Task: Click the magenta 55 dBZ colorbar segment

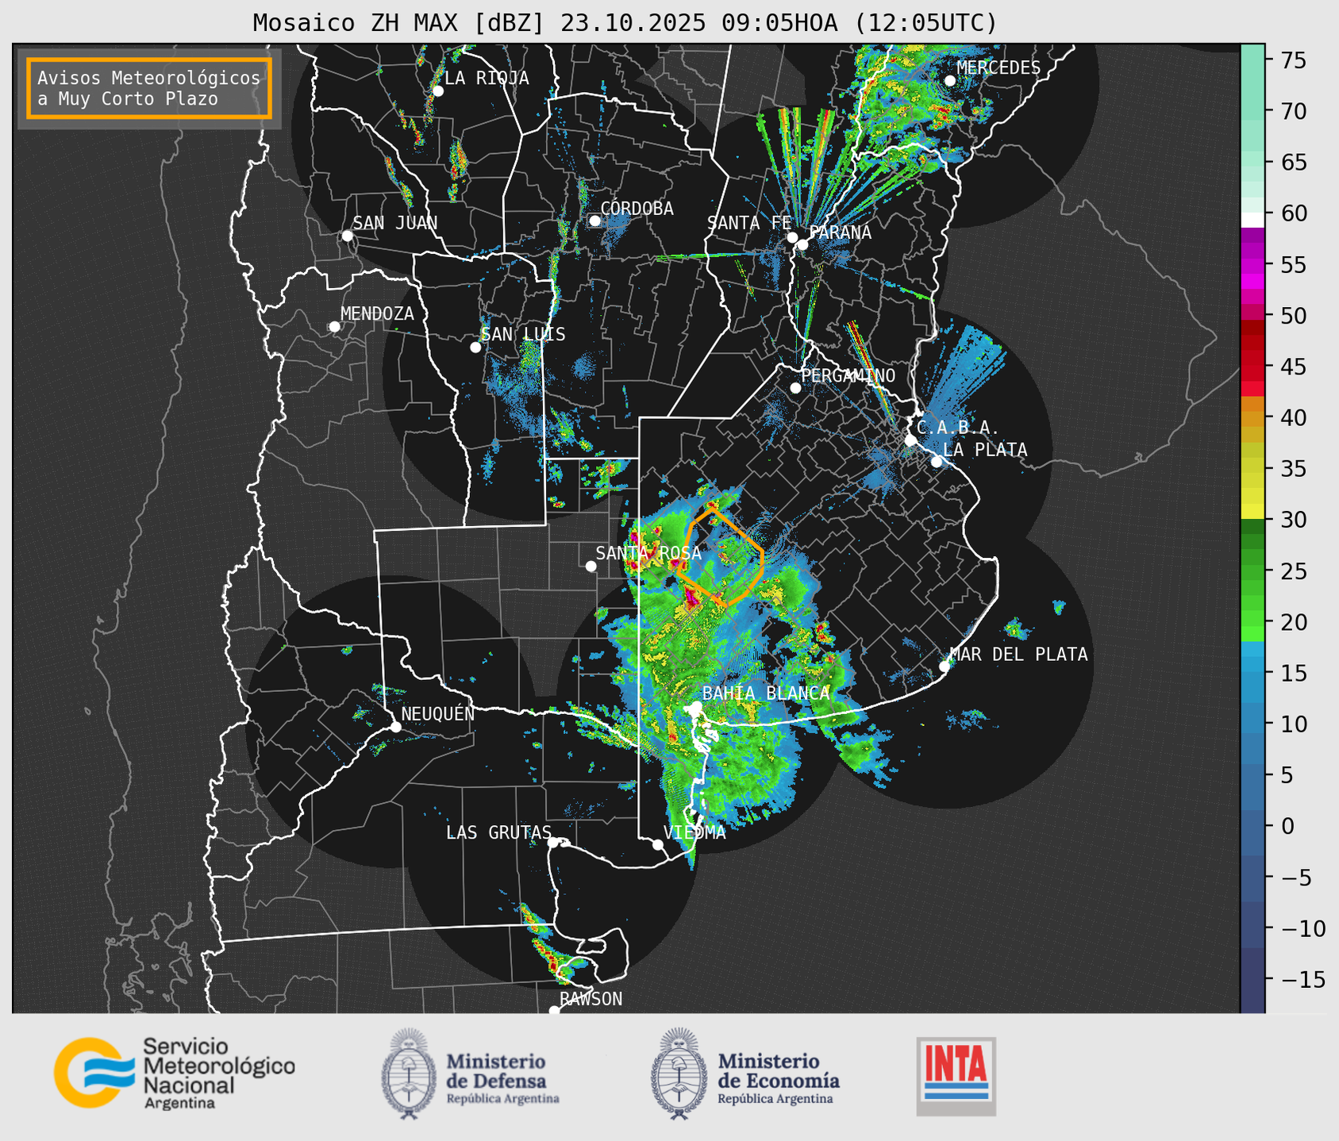Action: pyautogui.click(x=1252, y=265)
